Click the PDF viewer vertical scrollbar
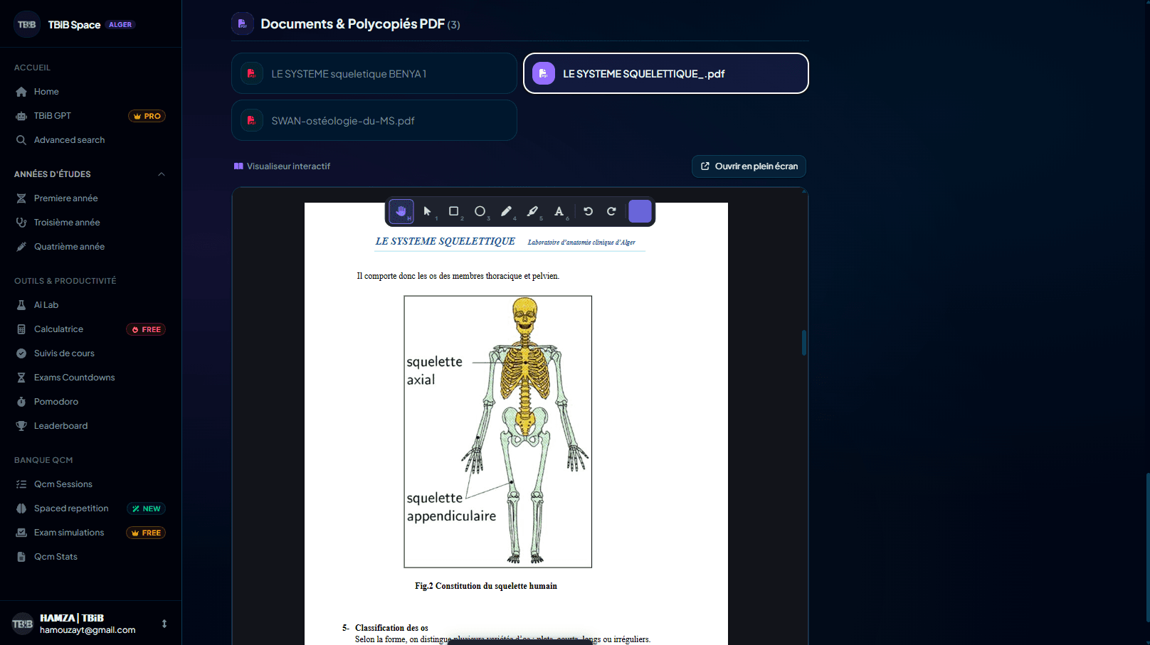Image resolution: width=1150 pixels, height=645 pixels. click(x=804, y=342)
